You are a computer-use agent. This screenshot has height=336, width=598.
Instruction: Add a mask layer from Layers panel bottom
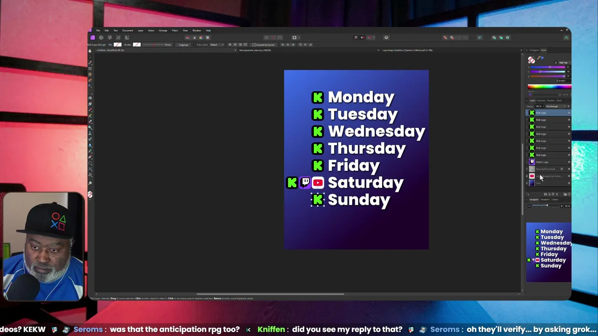(x=545, y=194)
